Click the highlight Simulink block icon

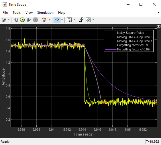[x=45, y=20]
